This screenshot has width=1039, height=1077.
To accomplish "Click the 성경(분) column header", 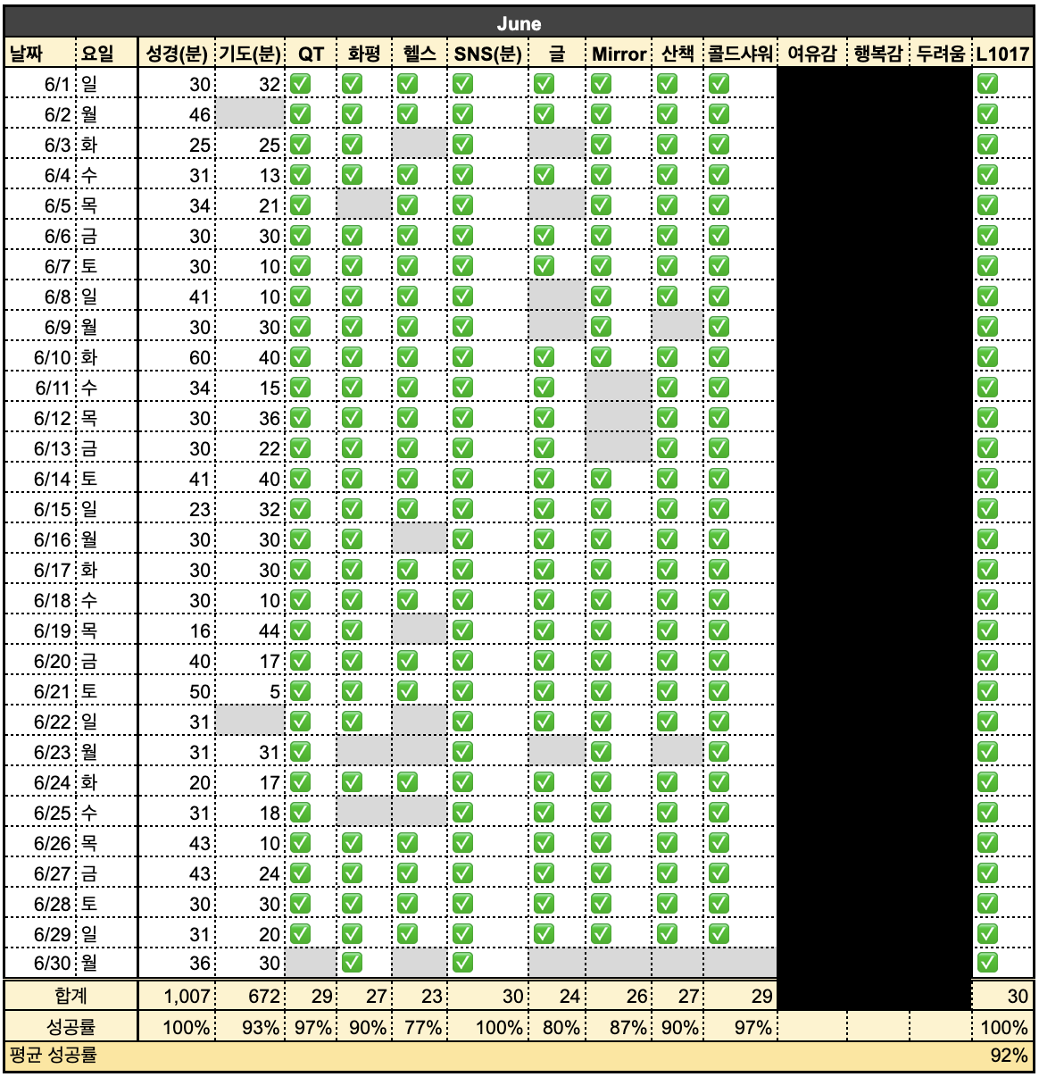I will (x=177, y=54).
